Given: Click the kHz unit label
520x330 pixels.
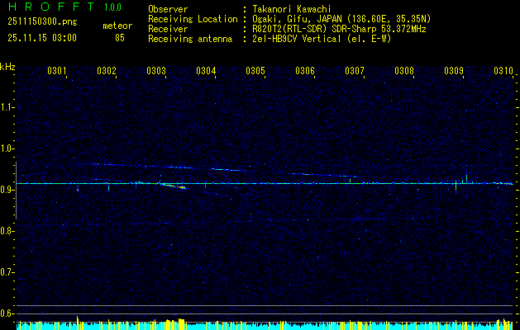Looking at the screenshot, I should [7, 67].
